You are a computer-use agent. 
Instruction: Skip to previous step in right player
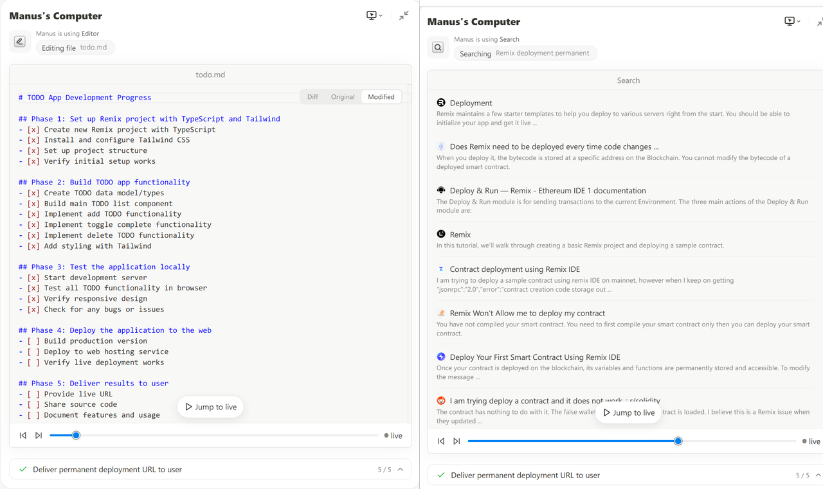click(441, 441)
